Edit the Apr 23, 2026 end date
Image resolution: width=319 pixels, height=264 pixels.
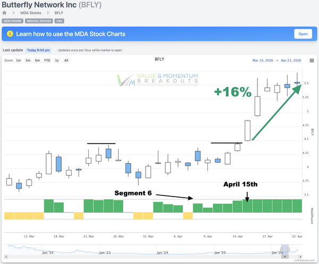coord(291,61)
